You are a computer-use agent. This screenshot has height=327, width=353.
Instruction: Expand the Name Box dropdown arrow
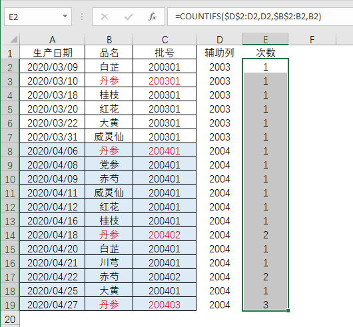[x=65, y=16]
